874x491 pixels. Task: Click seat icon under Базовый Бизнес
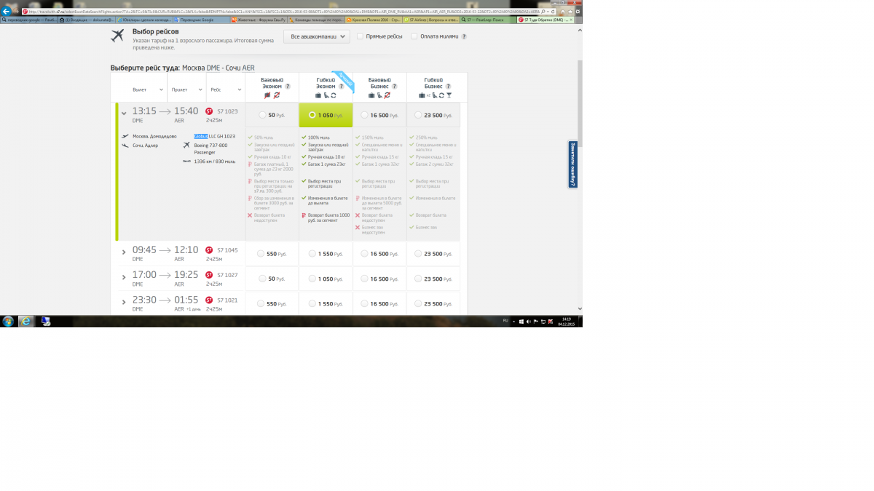pyautogui.click(x=379, y=95)
